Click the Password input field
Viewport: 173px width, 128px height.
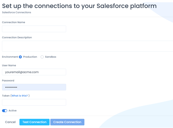(34, 87)
